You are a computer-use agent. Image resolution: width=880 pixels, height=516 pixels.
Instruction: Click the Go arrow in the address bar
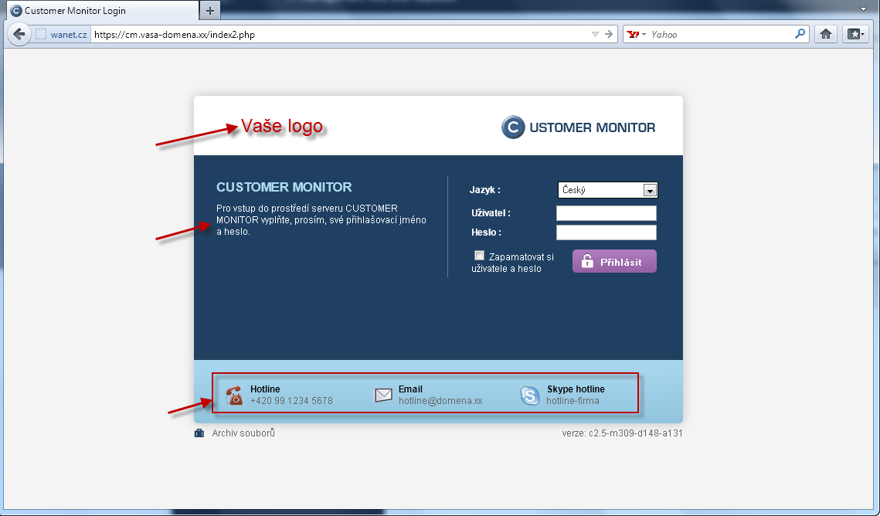609,34
